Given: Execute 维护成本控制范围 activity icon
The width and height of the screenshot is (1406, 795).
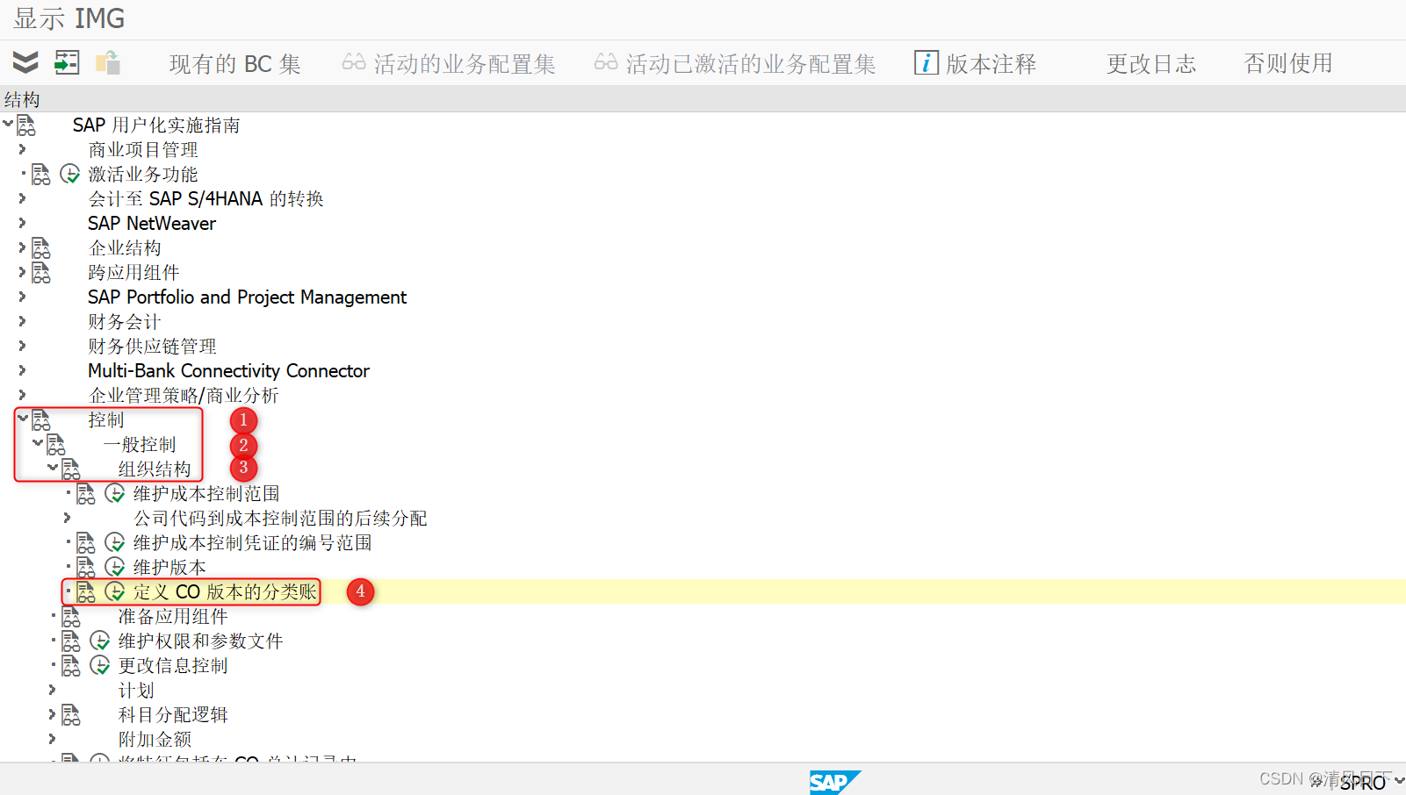Looking at the screenshot, I should coord(115,493).
